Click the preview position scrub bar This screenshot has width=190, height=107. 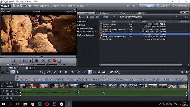[38, 56]
